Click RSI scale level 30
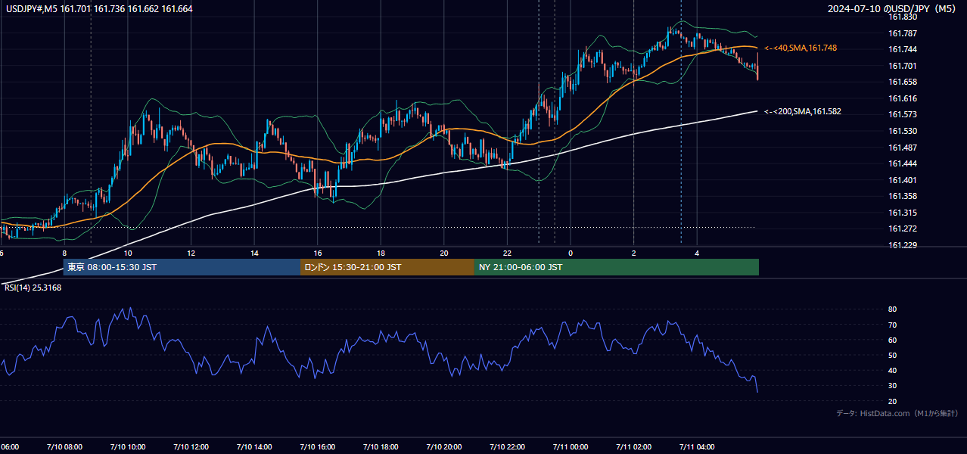Viewport: 967px width, 454px height. point(893,386)
